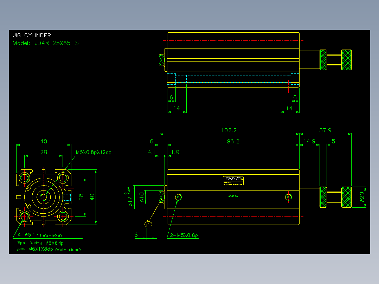
Task: Click the M5X0.8pX12dp thread annotation
Action: click(x=94, y=152)
